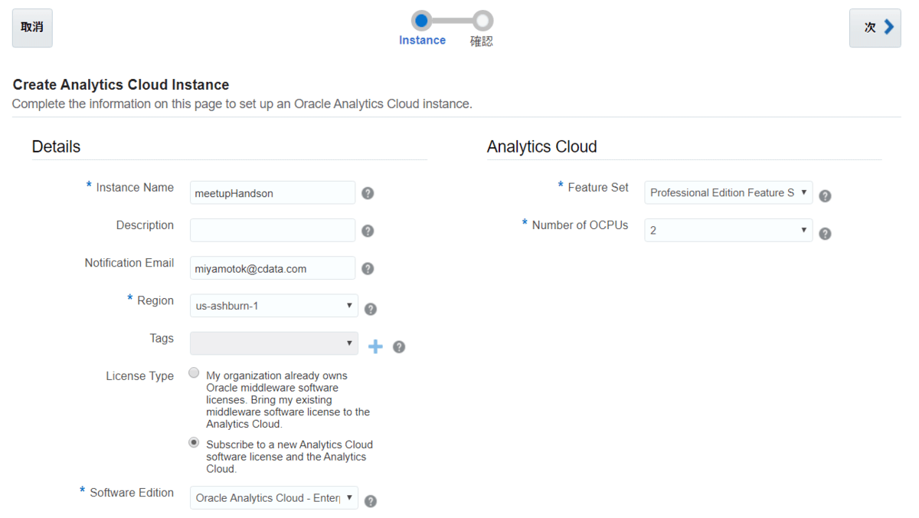
Task: Open help for the Region dropdown
Action: click(371, 309)
